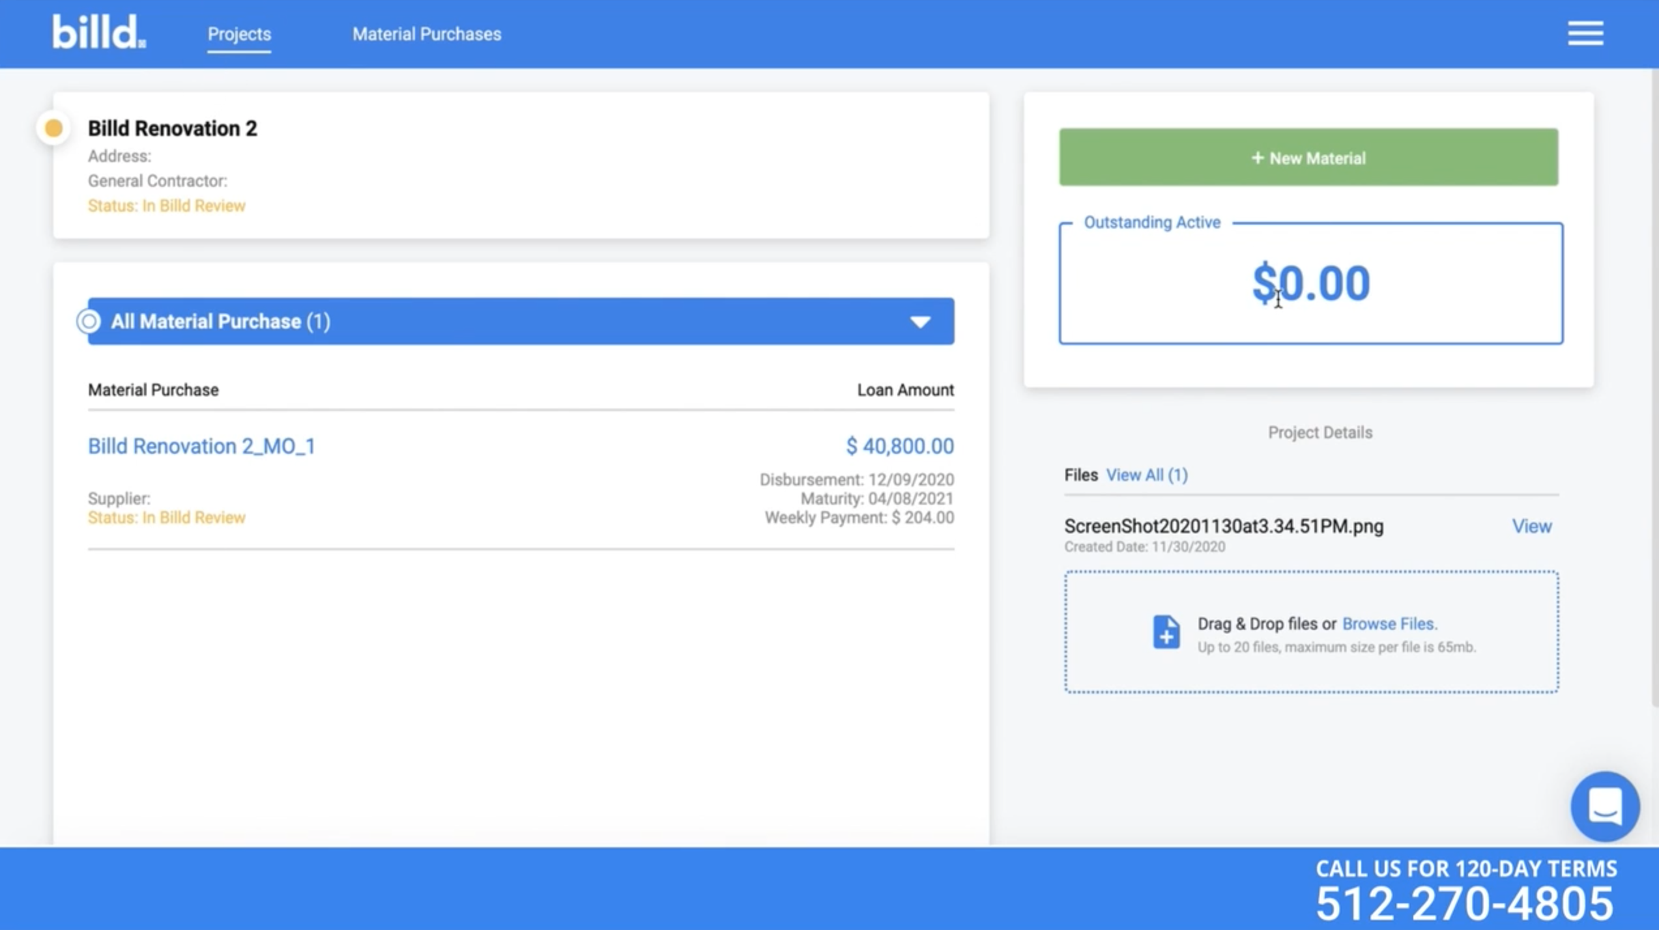Click the Billd Renovation 2 project title

[x=173, y=128]
